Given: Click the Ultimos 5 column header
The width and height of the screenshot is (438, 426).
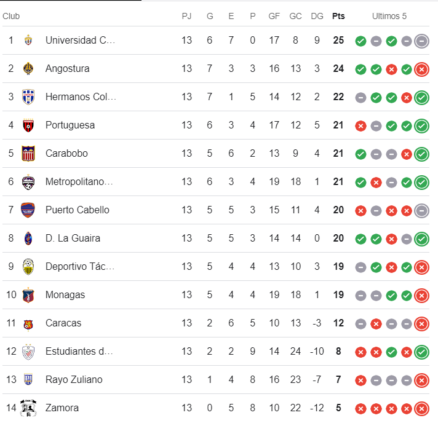Looking at the screenshot, I should (x=389, y=16).
